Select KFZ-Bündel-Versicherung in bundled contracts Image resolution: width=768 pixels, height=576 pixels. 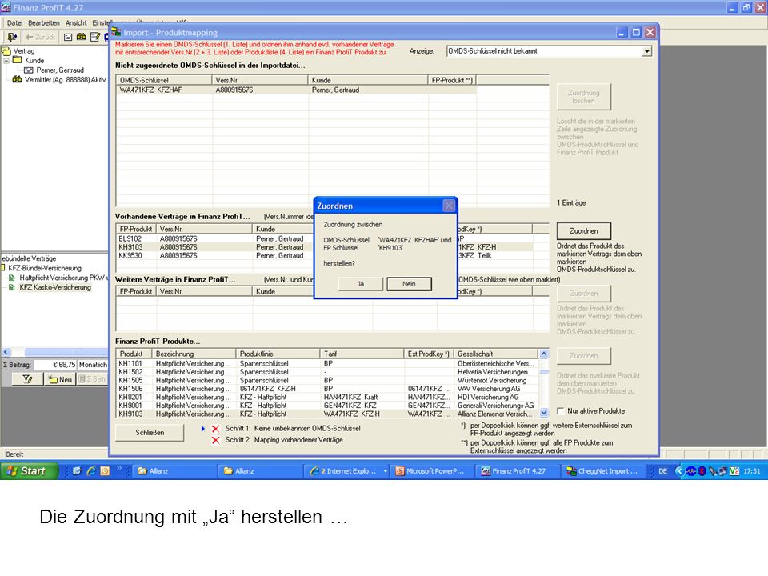point(45,268)
